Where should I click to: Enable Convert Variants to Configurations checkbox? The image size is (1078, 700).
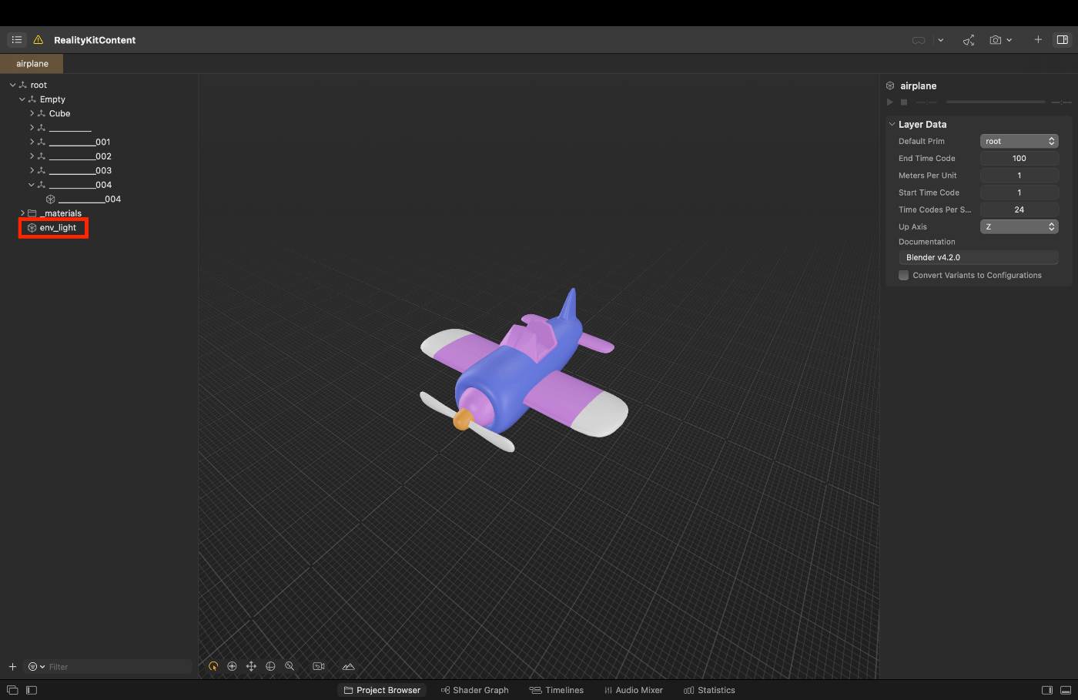[904, 275]
